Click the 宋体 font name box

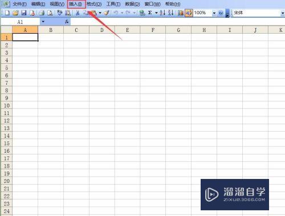click(x=256, y=13)
